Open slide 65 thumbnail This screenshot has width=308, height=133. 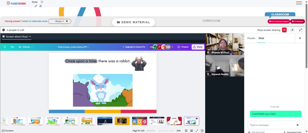[x=35, y=121]
